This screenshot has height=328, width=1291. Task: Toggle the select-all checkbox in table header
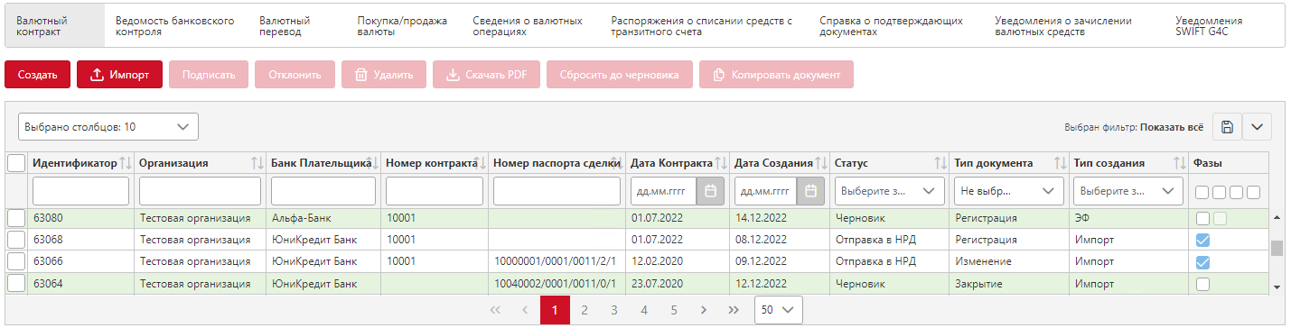16,163
